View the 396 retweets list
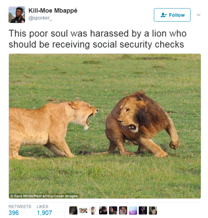 [x=14, y=213]
